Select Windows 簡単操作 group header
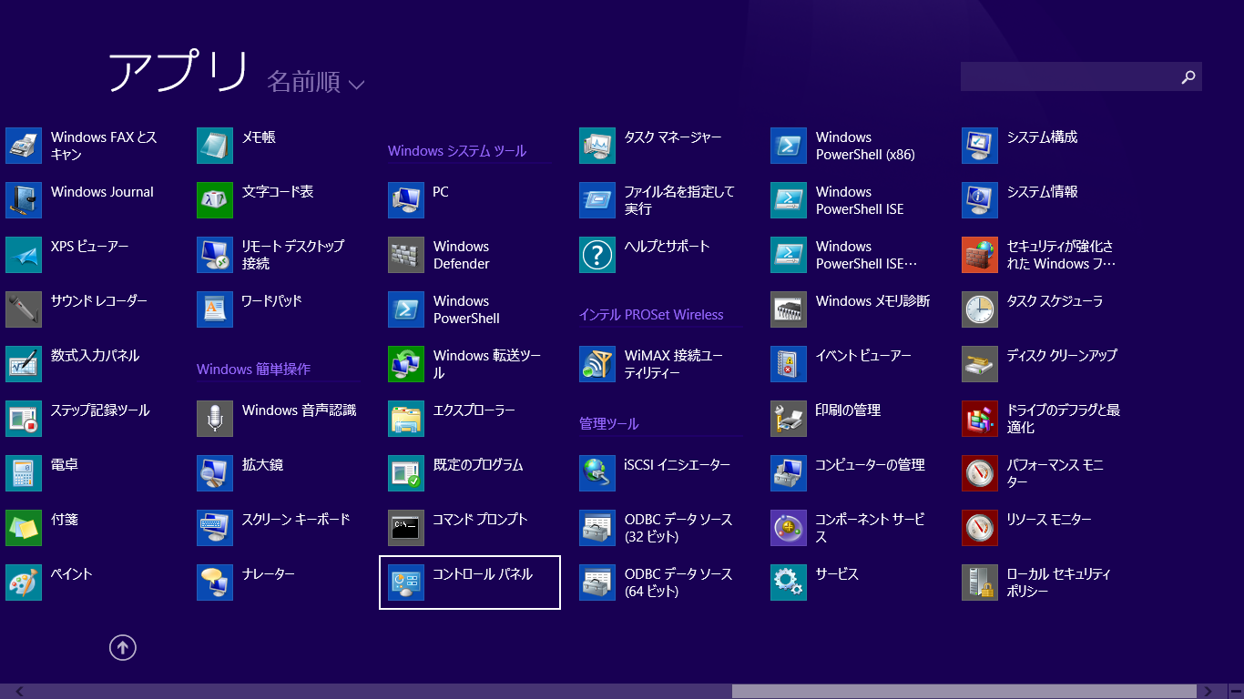Screen dimensions: 1244x699 [x=253, y=370]
